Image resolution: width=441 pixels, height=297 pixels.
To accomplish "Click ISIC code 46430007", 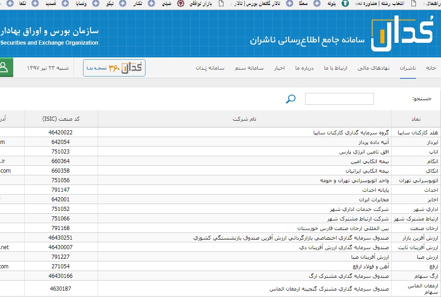I will click(61, 247).
